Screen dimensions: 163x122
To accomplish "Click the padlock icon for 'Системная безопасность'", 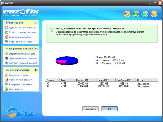I will 6,54.
